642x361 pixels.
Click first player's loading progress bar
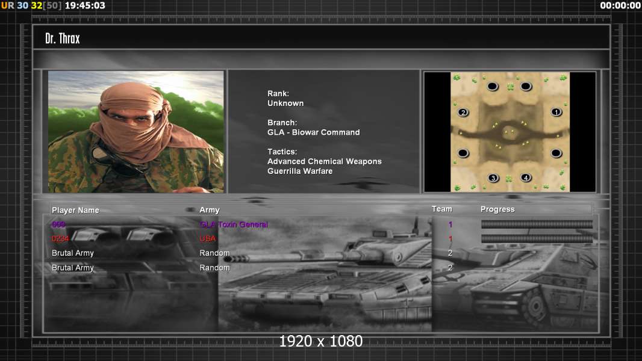point(537,224)
